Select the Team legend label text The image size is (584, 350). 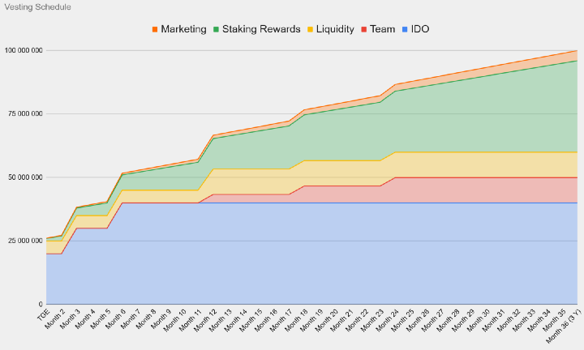[x=383, y=29]
